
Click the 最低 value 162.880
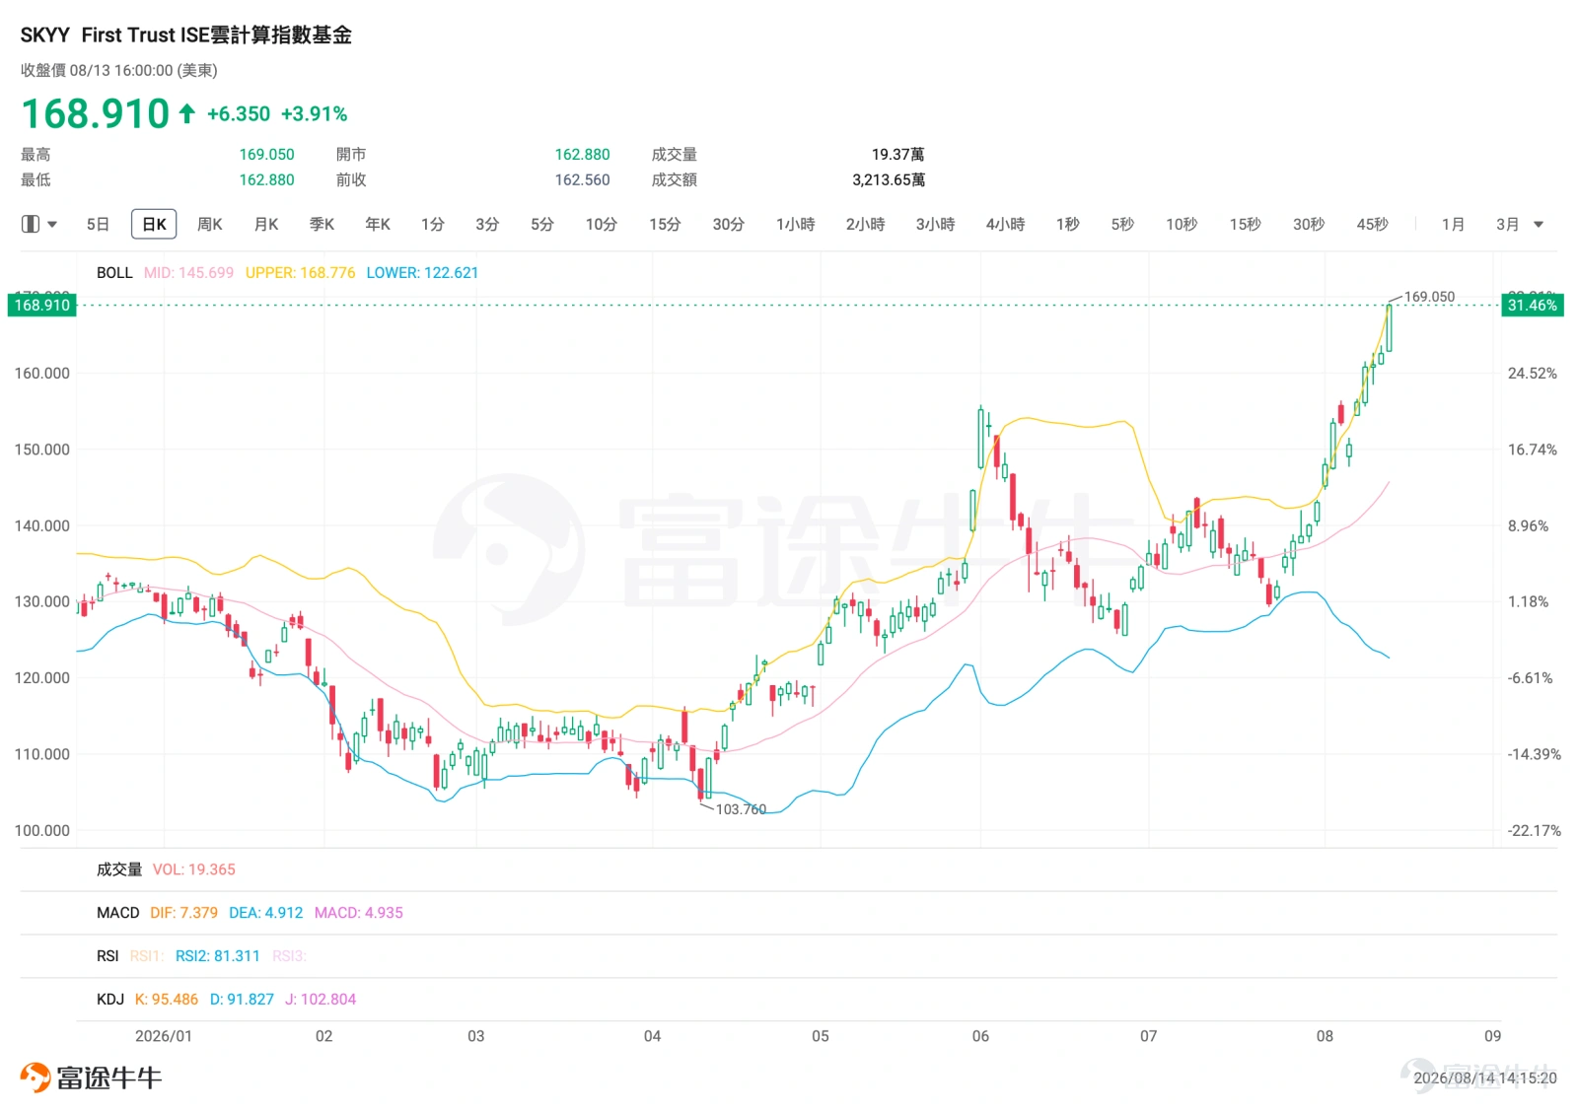[x=267, y=180]
